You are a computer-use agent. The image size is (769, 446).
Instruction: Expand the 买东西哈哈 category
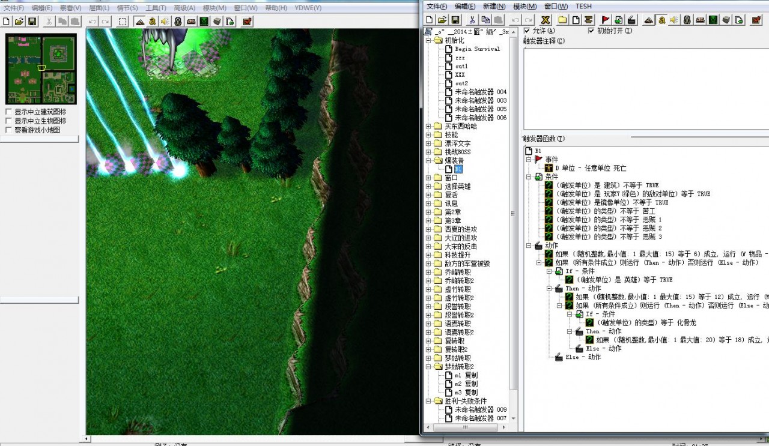point(428,126)
